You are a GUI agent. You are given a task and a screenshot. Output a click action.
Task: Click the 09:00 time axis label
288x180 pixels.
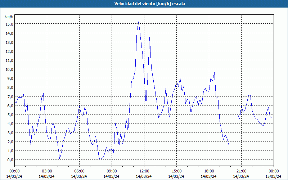[112, 171]
